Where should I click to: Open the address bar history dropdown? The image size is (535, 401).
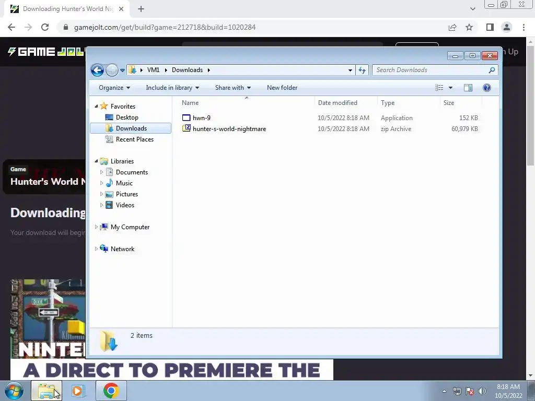350,70
